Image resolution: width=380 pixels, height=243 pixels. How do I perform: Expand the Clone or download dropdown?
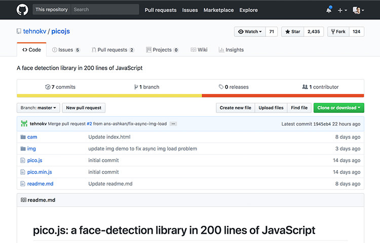coord(338,108)
